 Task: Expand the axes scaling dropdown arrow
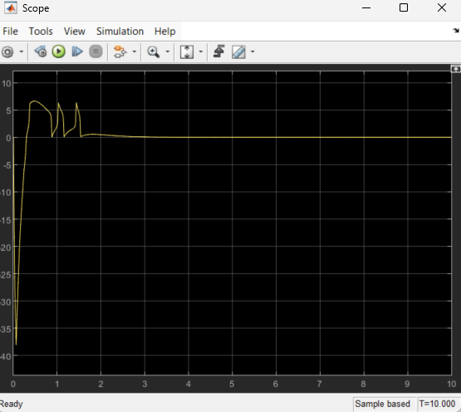[201, 51]
